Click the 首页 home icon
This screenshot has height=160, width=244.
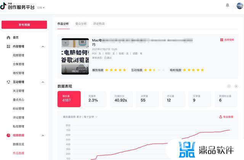tap(8, 37)
